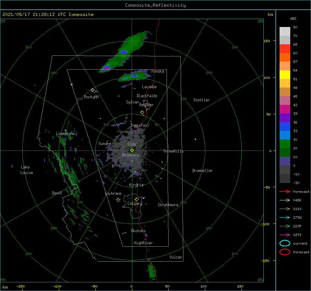The image size is (311, 291).
Task: Select the Vulcan label
Action: tap(176, 257)
